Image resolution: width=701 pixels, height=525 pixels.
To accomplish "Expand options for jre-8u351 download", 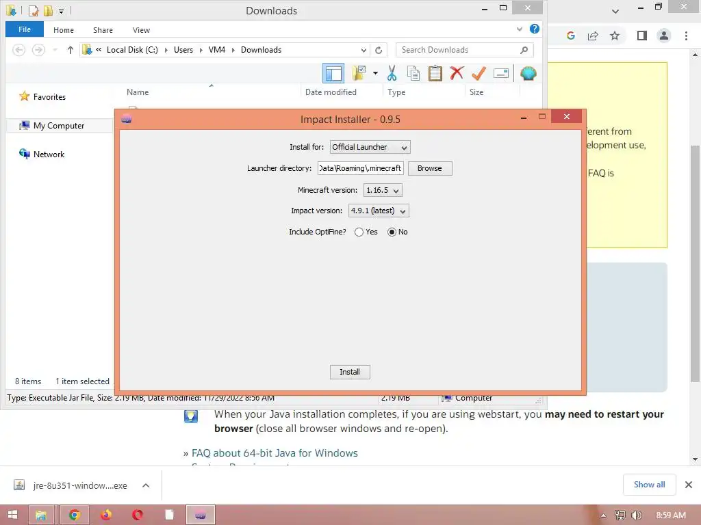I will (146, 485).
